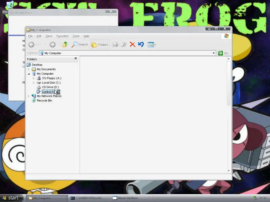The height and width of the screenshot is (202, 270).
Task: Click the red Delete icon
Action: tap(132, 44)
